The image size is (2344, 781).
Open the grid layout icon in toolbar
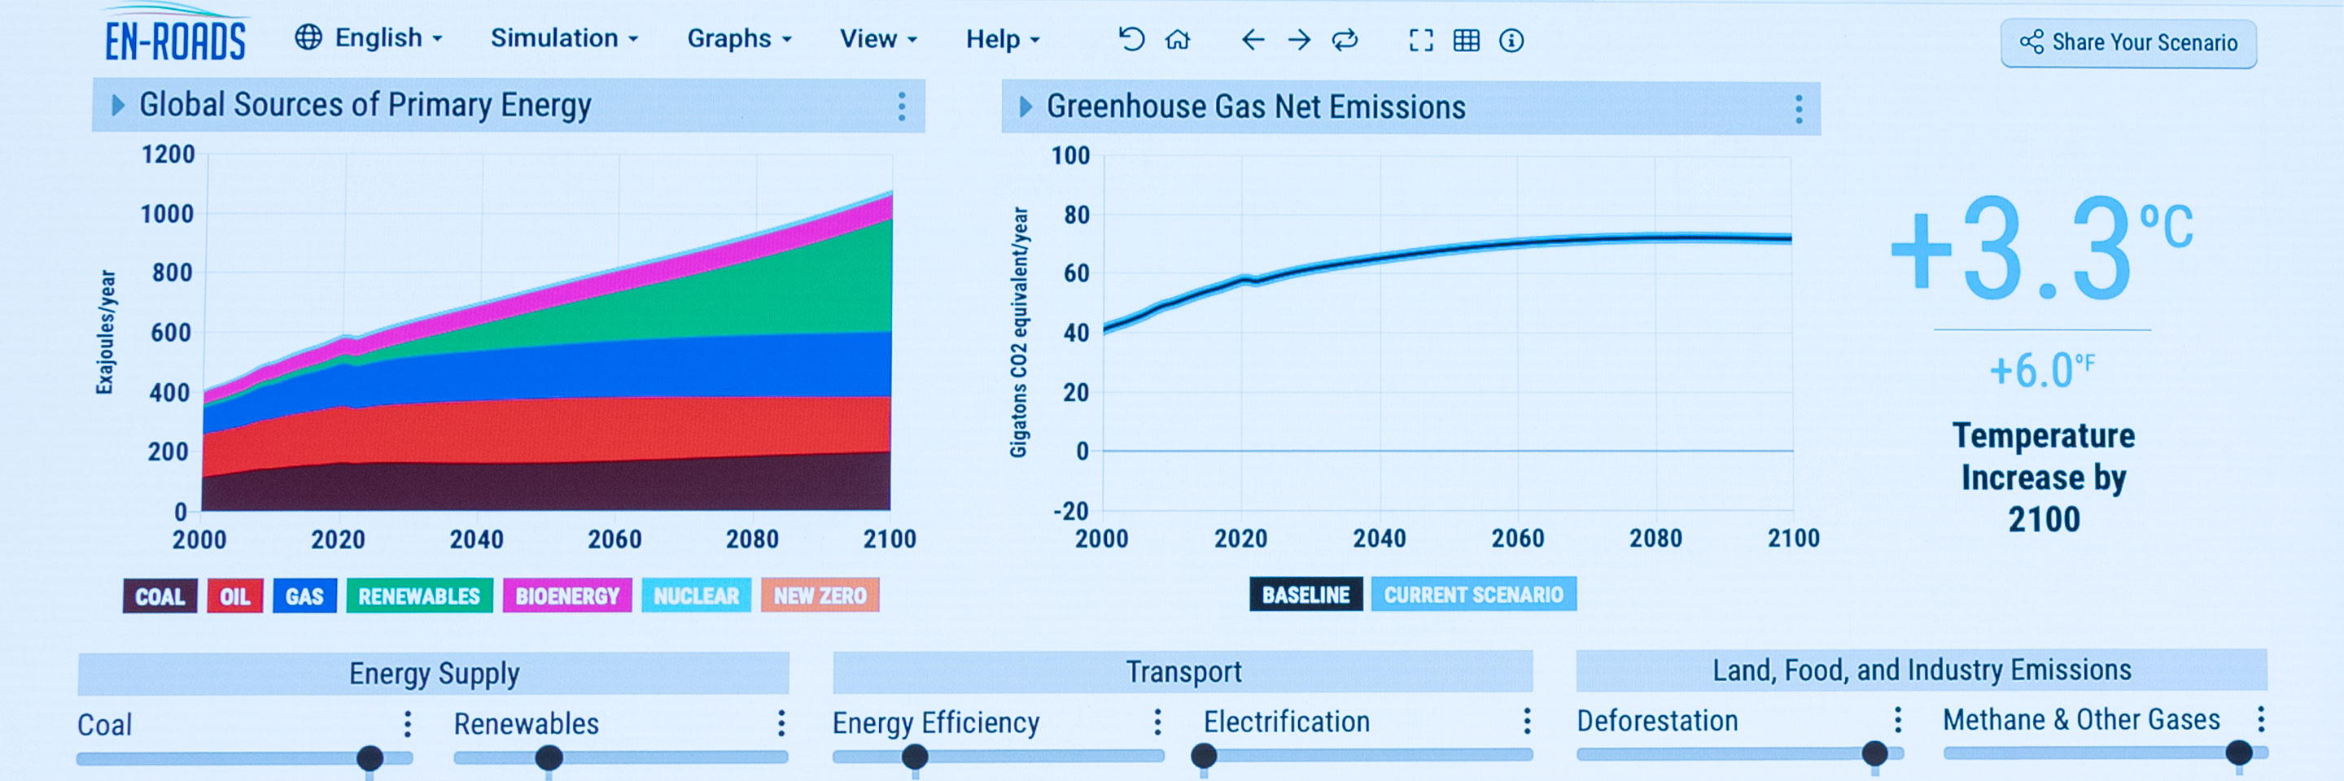pos(1466,40)
